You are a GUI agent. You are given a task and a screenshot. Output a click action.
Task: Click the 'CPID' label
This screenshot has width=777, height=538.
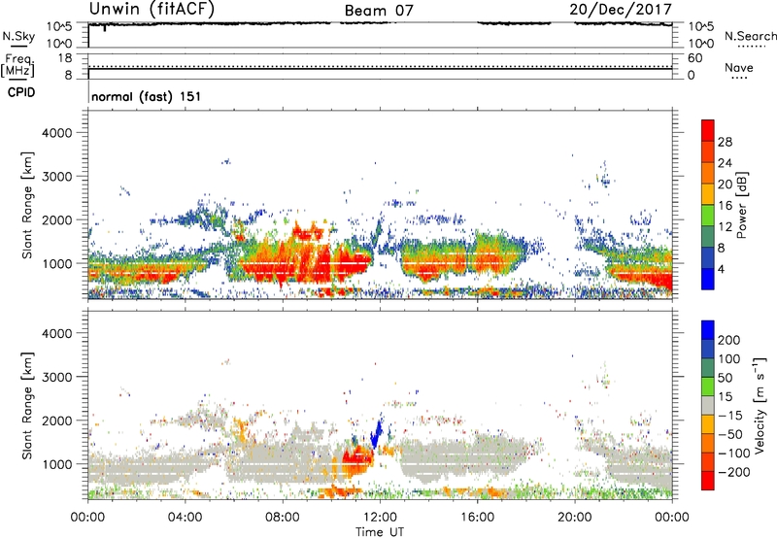(x=21, y=92)
